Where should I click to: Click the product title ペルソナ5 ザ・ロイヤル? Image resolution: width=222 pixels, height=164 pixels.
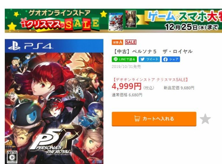tap(152, 51)
